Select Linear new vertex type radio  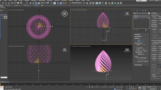pos(152,16)
